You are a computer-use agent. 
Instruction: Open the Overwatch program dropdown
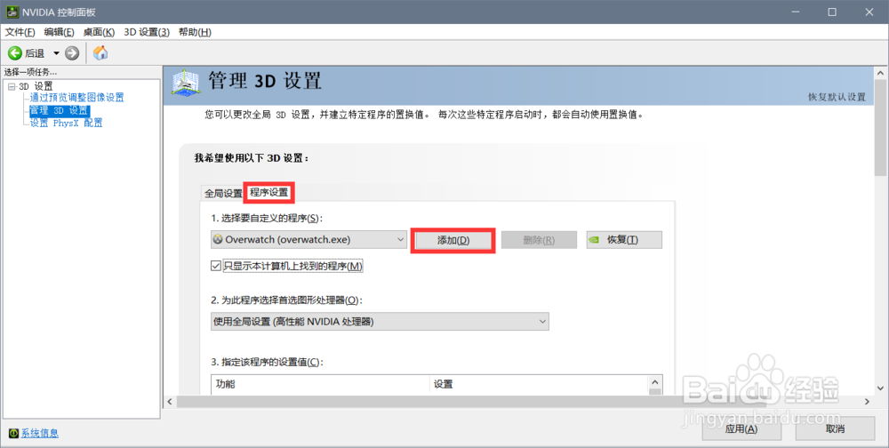(309, 240)
